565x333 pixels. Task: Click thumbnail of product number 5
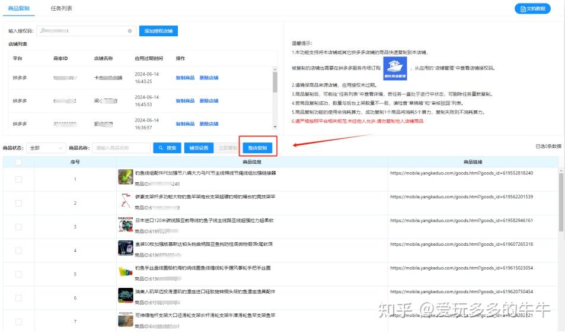tap(126, 272)
